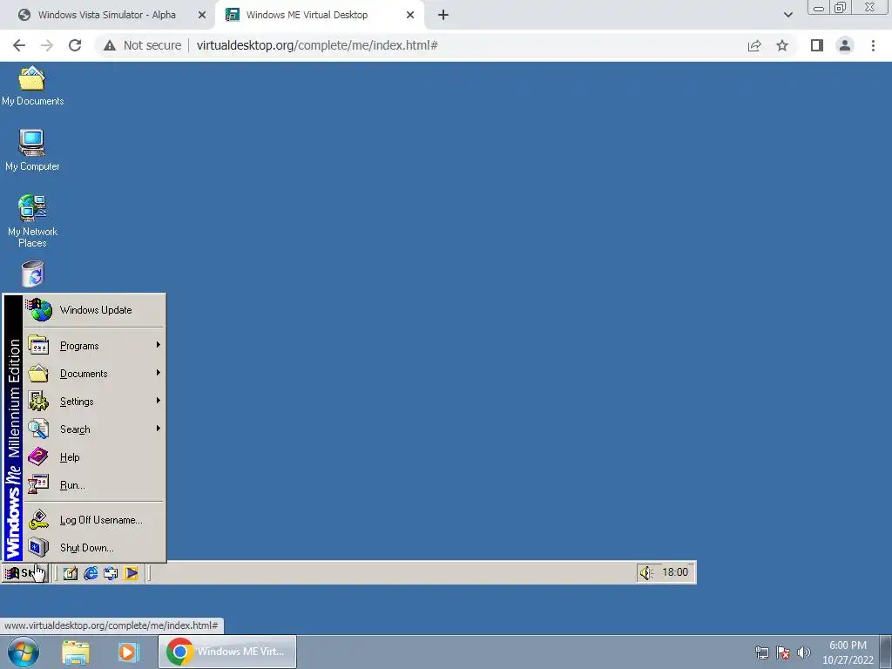The height and width of the screenshot is (669, 892).
Task: Expand the Settings submenu arrow
Action: (159, 401)
